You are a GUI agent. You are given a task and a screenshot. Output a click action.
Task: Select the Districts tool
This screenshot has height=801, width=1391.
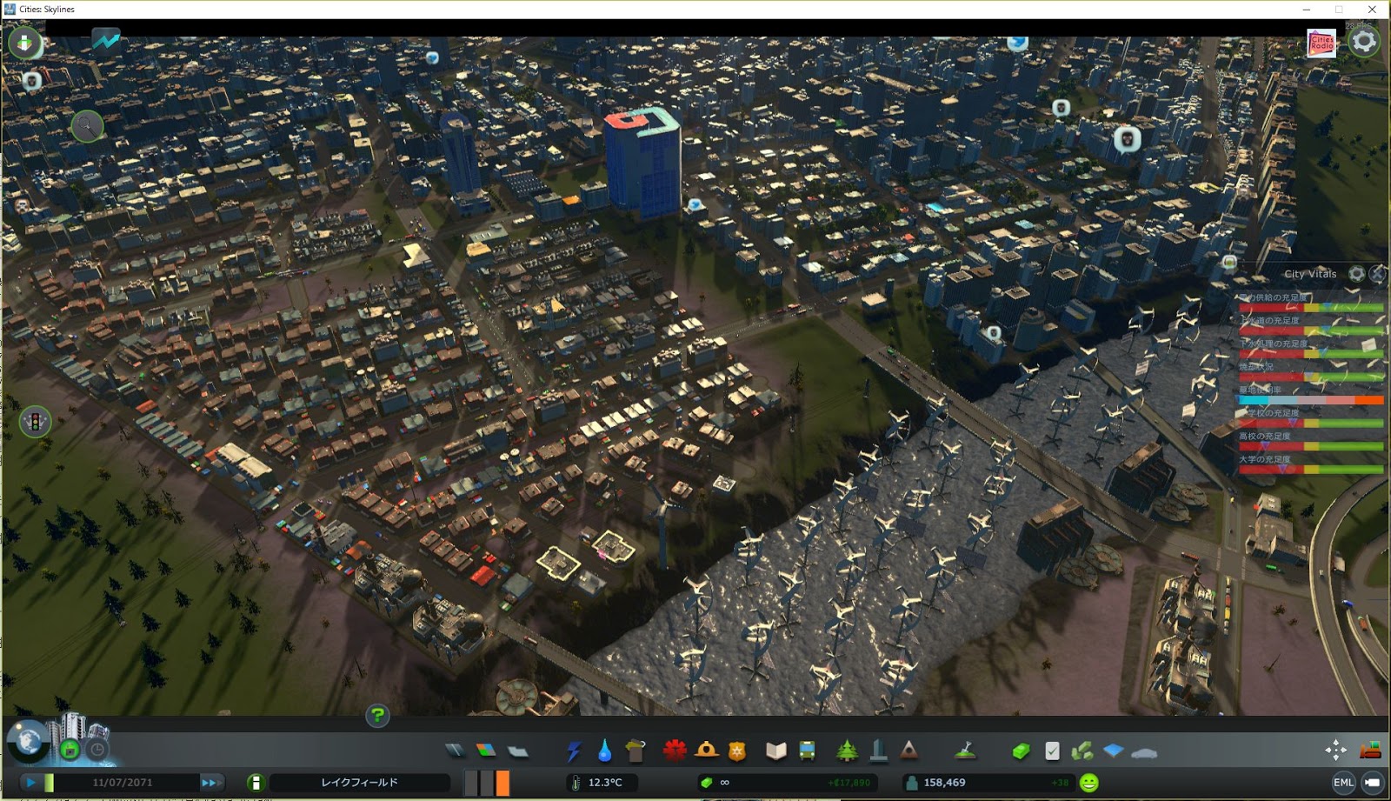click(517, 751)
